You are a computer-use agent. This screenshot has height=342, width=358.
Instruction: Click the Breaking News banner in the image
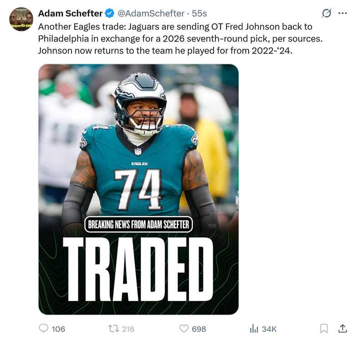click(138, 224)
